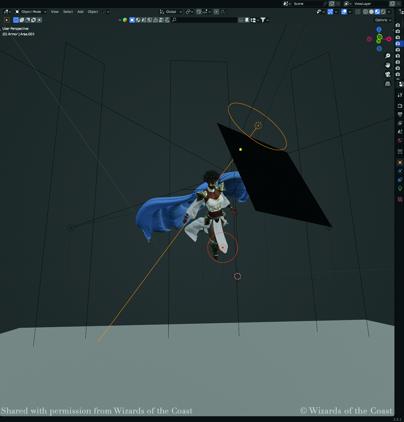
Task: Open the snapping options dropdown
Action: point(207,12)
